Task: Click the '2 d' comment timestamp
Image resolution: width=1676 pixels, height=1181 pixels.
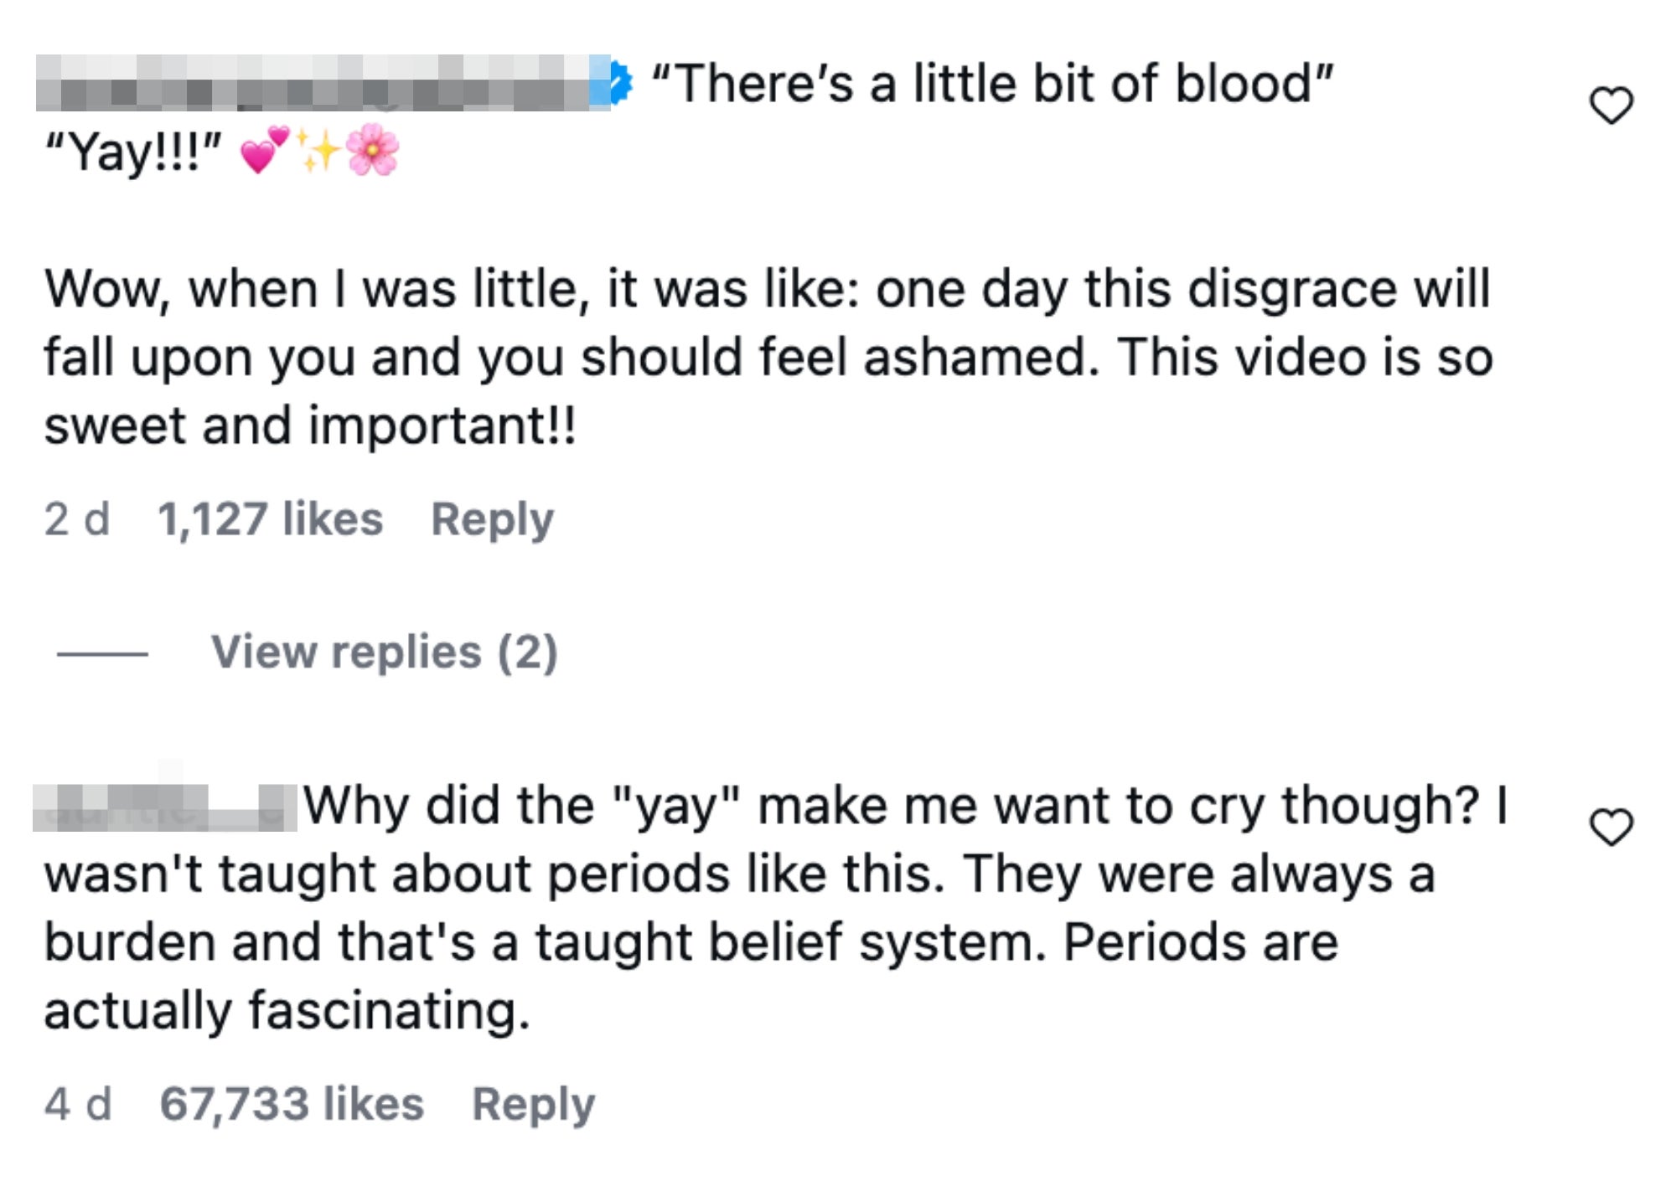Action: tap(77, 519)
